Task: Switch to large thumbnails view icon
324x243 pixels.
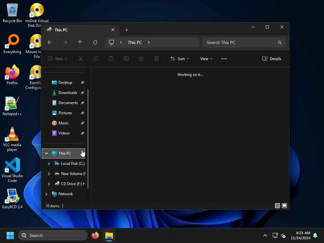Action: (x=284, y=206)
